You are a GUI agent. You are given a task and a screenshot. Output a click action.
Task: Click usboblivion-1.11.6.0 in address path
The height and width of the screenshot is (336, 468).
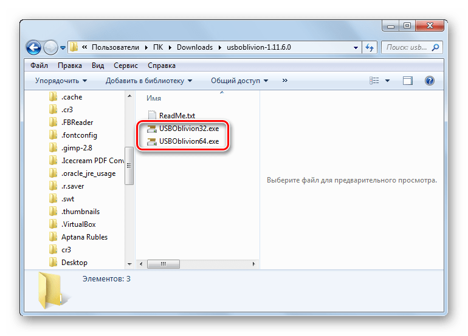click(258, 47)
